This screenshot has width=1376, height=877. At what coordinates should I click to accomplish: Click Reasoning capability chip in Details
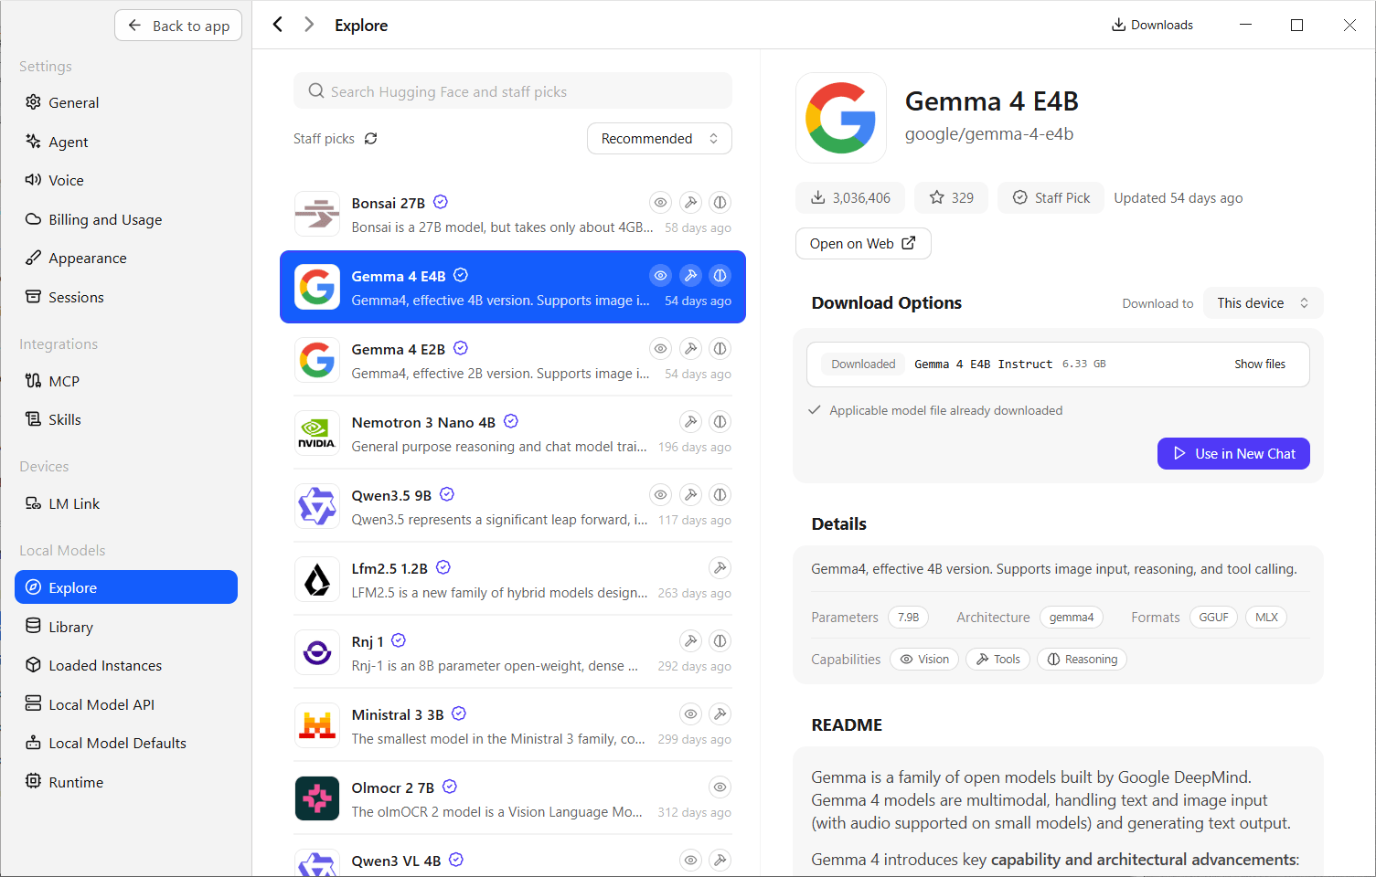click(1082, 660)
